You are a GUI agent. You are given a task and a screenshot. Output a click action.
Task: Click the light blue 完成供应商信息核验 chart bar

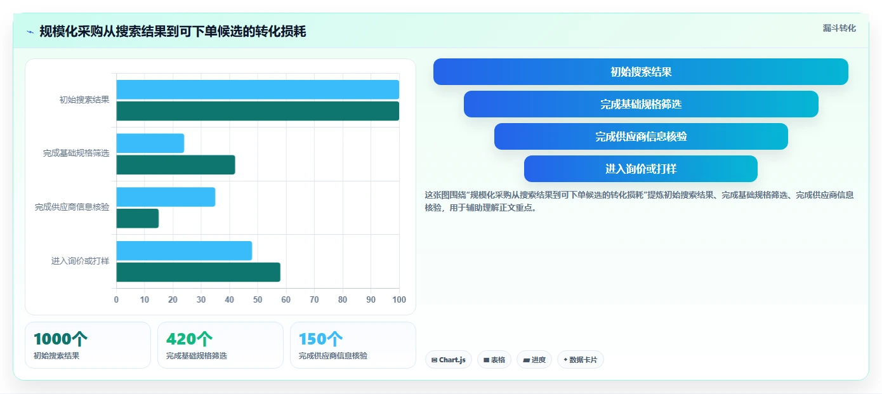point(166,197)
